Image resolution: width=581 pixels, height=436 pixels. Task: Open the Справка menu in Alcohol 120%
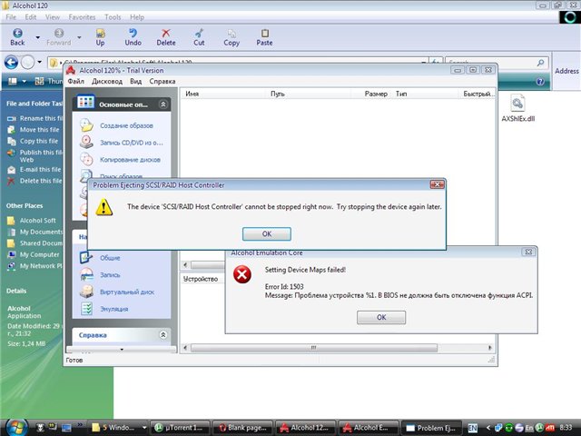click(x=162, y=81)
